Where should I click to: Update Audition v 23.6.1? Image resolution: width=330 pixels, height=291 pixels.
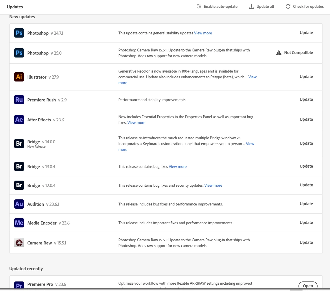pyautogui.click(x=306, y=203)
